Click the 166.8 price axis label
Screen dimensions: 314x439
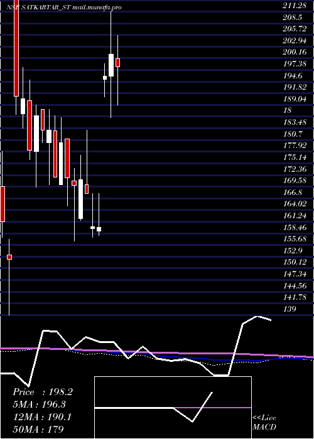click(292, 192)
